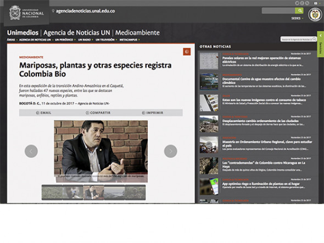The height and width of the screenshot is (243, 324).
Task: Select the first gallery thumbnail
Action: [x=52, y=193]
